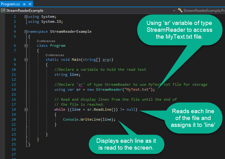225x159 pixels.
Task: Click the 'args' parameter on line 8
Action: pyautogui.click(x=107, y=60)
